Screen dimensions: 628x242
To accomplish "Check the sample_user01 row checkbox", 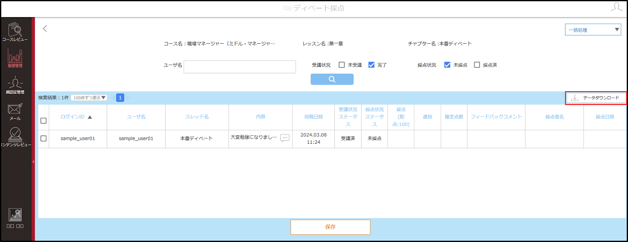I will tap(43, 138).
